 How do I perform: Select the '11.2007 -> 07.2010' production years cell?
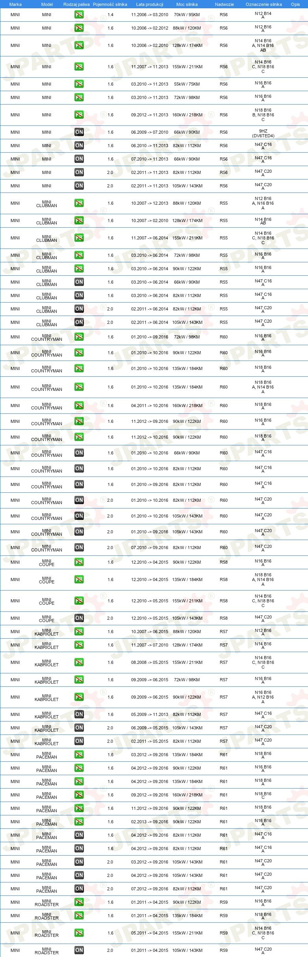[150, 645]
